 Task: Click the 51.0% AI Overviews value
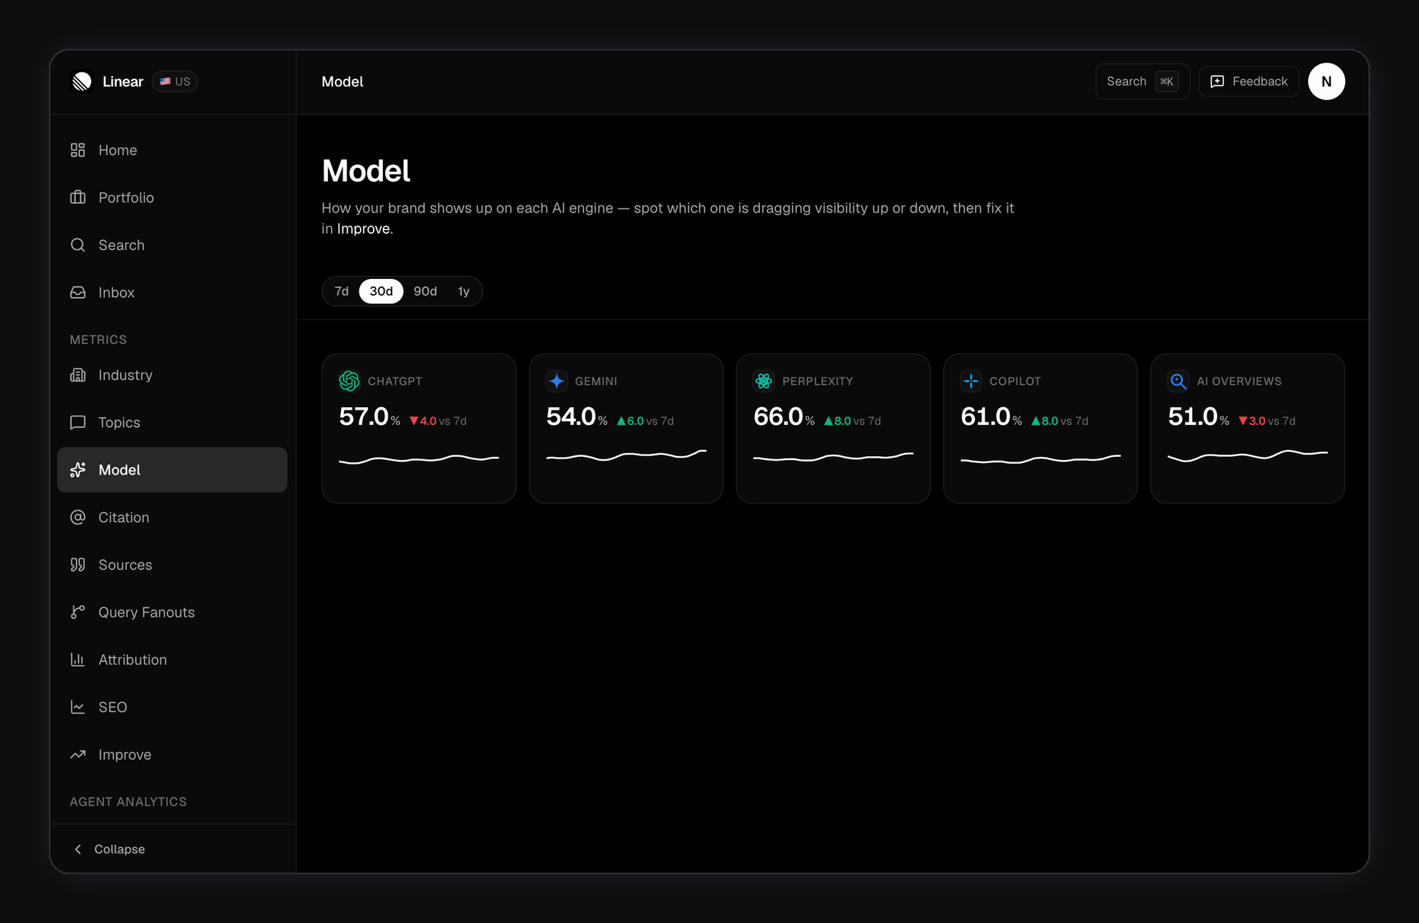tap(1198, 417)
